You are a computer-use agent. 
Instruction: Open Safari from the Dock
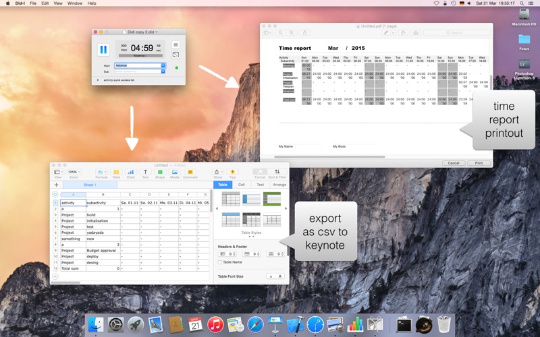(x=255, y=324)
